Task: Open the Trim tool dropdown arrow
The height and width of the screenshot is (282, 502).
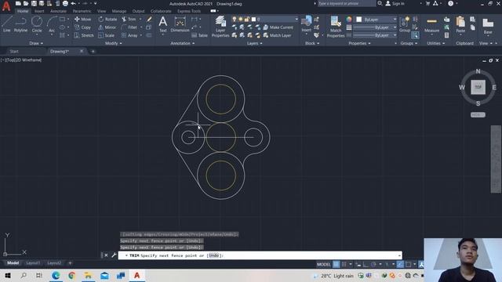Action: (x=140, y=19)
